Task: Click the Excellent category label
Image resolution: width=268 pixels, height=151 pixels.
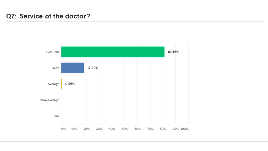Action: pyautogui.click(x=52, y=52)
